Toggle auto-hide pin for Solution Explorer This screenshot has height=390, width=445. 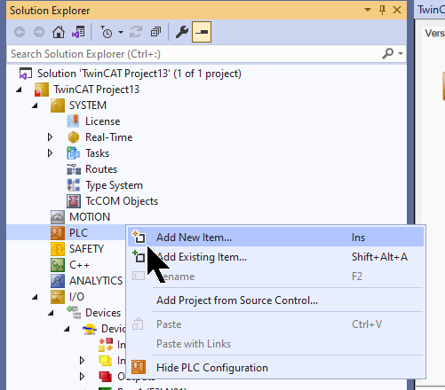[382, 10]
